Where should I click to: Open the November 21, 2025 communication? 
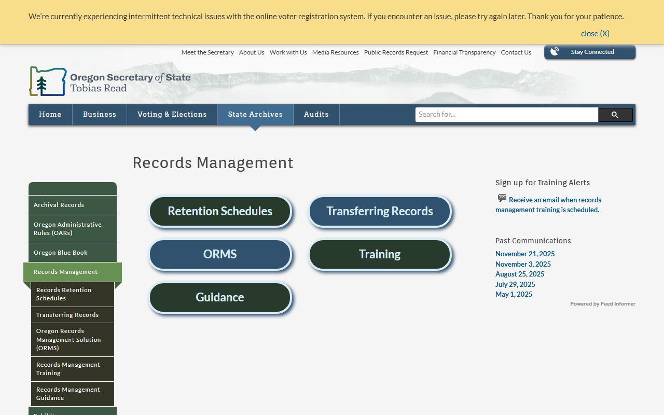(x=525, y=254)
